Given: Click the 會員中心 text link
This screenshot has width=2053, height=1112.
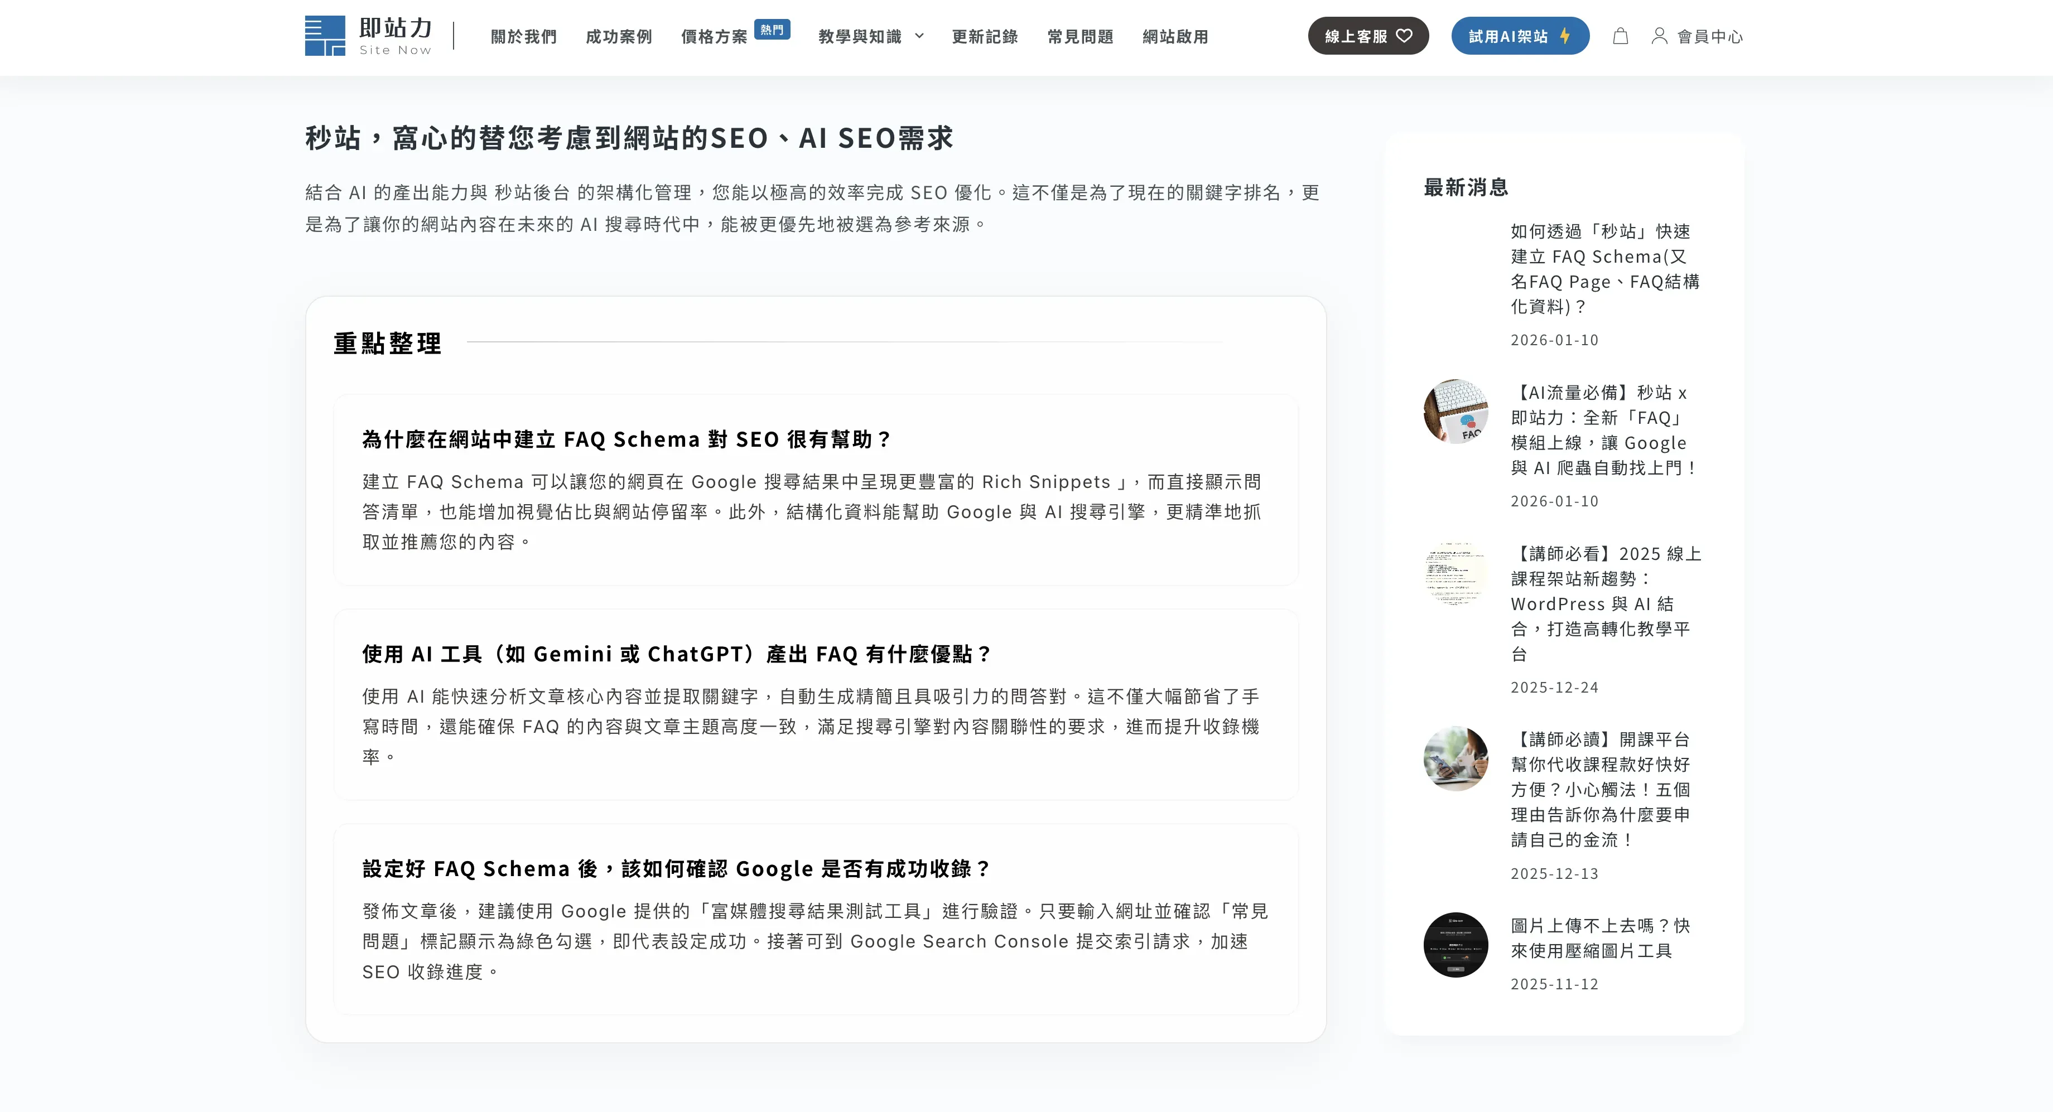Looking at the screenshot, I should [x=1709, y=37].
